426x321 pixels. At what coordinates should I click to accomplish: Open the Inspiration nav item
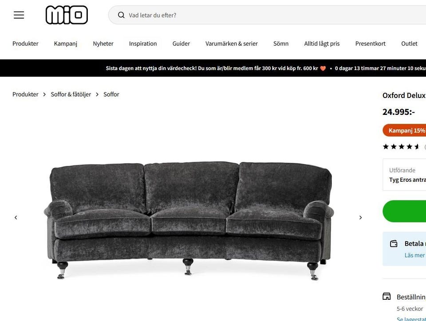143,44
